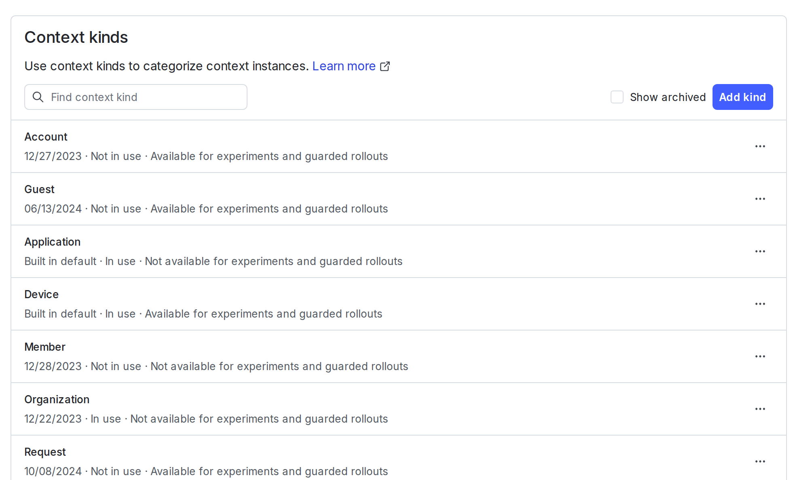The height and width of the screenshot is (480, 795).
Task: Click the external link icon beside Learn more
Action: coord(385,66)
